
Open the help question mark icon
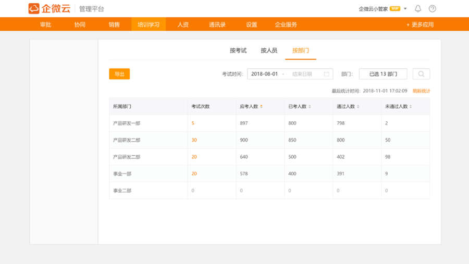click(x=432, y=9)
